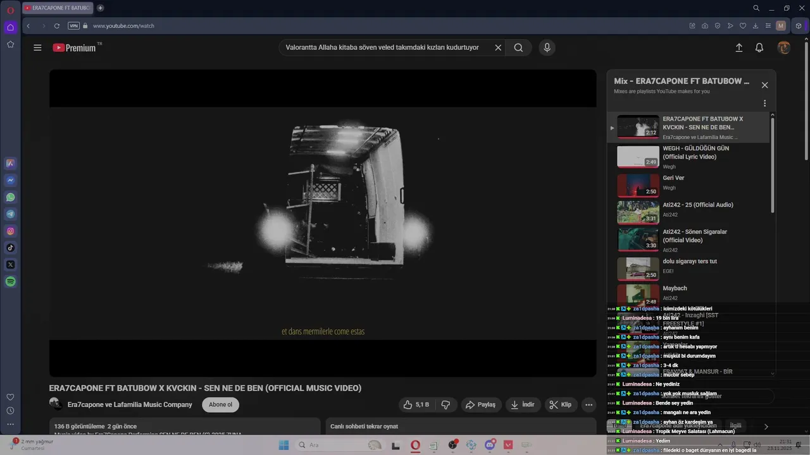Open the new tab plus button

(x=100, y=8)
